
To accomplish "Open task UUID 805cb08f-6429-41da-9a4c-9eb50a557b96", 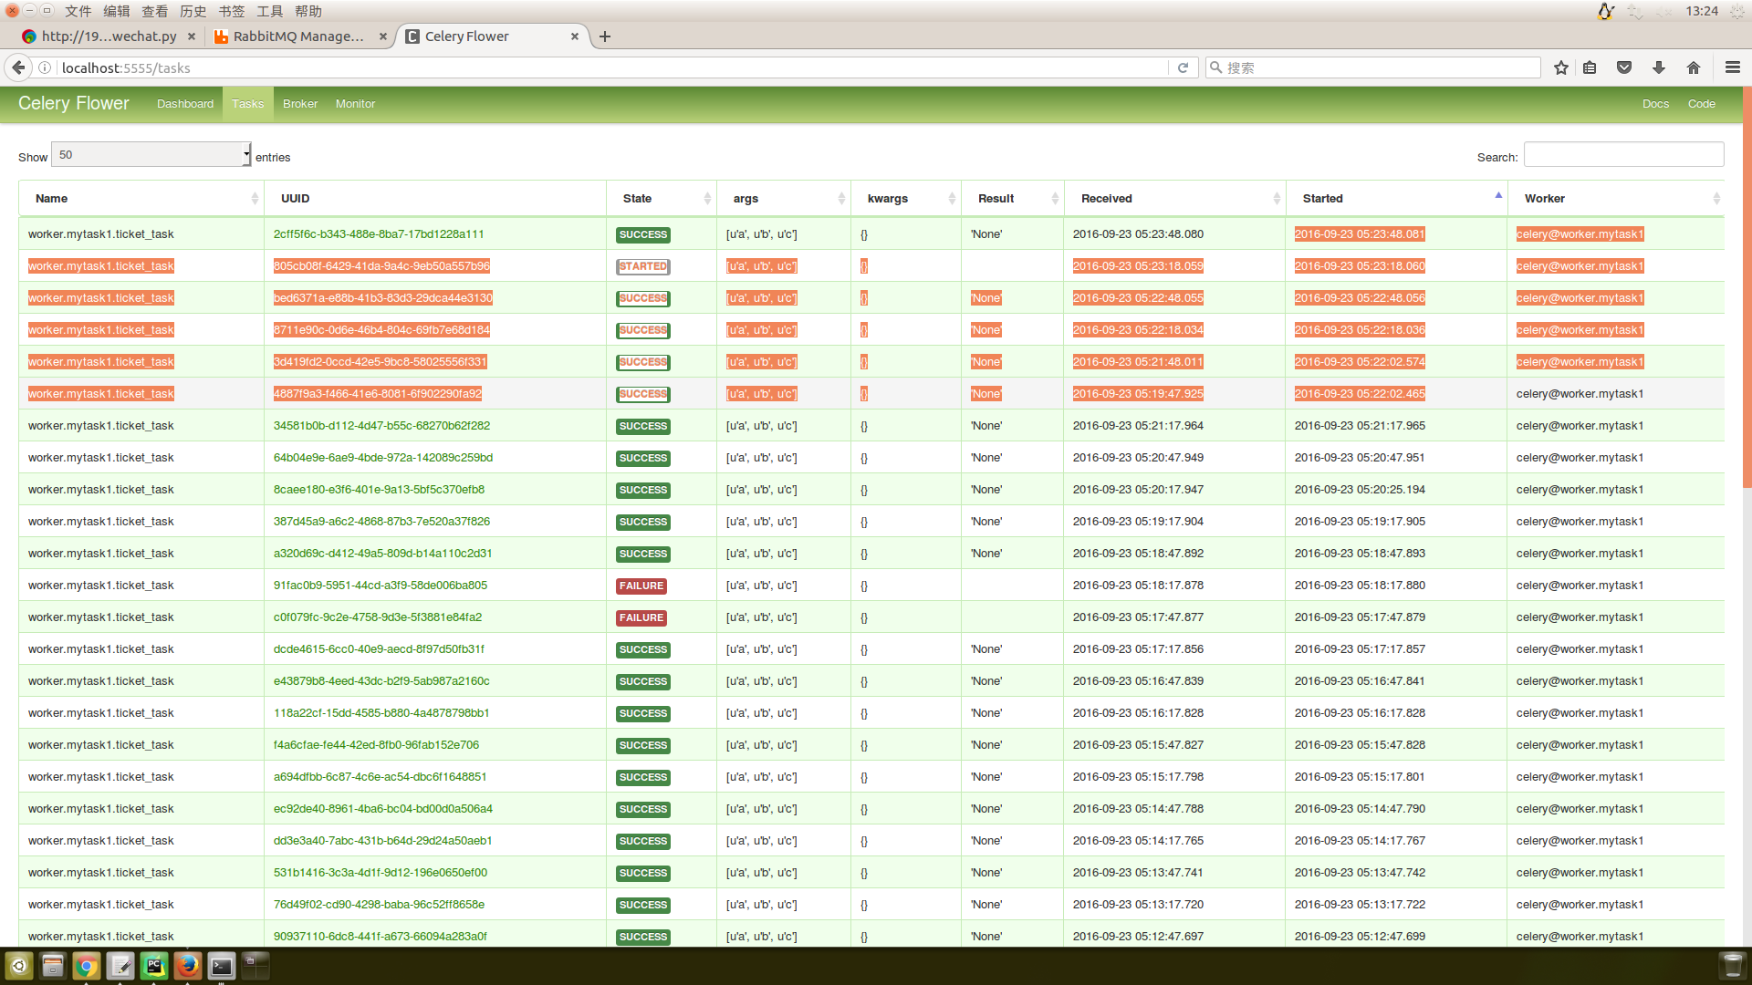I will point(381,266).
